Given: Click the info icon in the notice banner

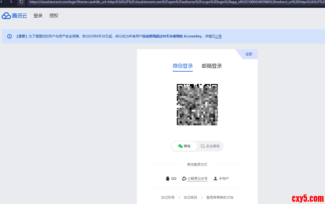Looking at the screenshot, I should coord(10,36).
